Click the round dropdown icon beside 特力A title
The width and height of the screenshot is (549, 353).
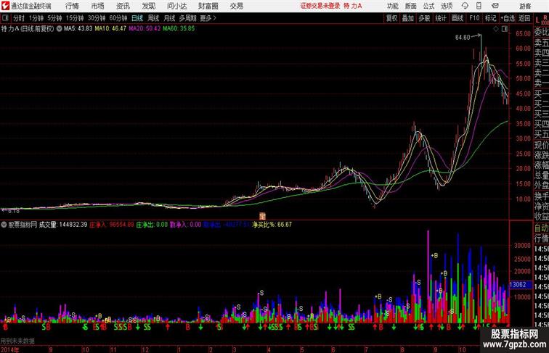pyautogui.click(x=59, y=29)
